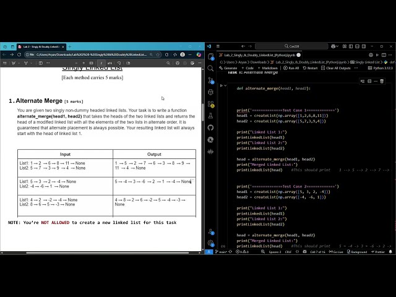Click Generate in notebook toolbar
396x297 pixels.
228,68
